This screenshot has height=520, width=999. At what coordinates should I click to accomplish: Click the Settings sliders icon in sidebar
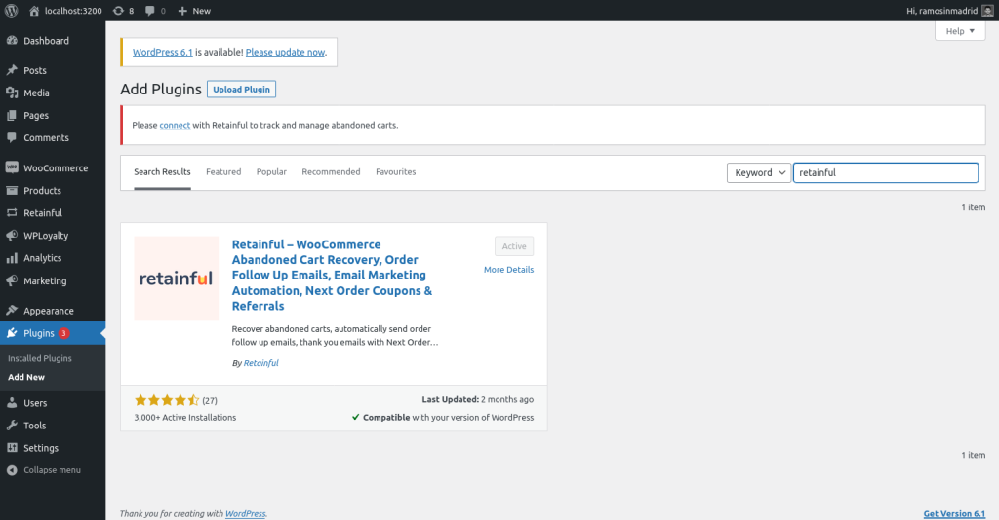click(x=12, y=448)
